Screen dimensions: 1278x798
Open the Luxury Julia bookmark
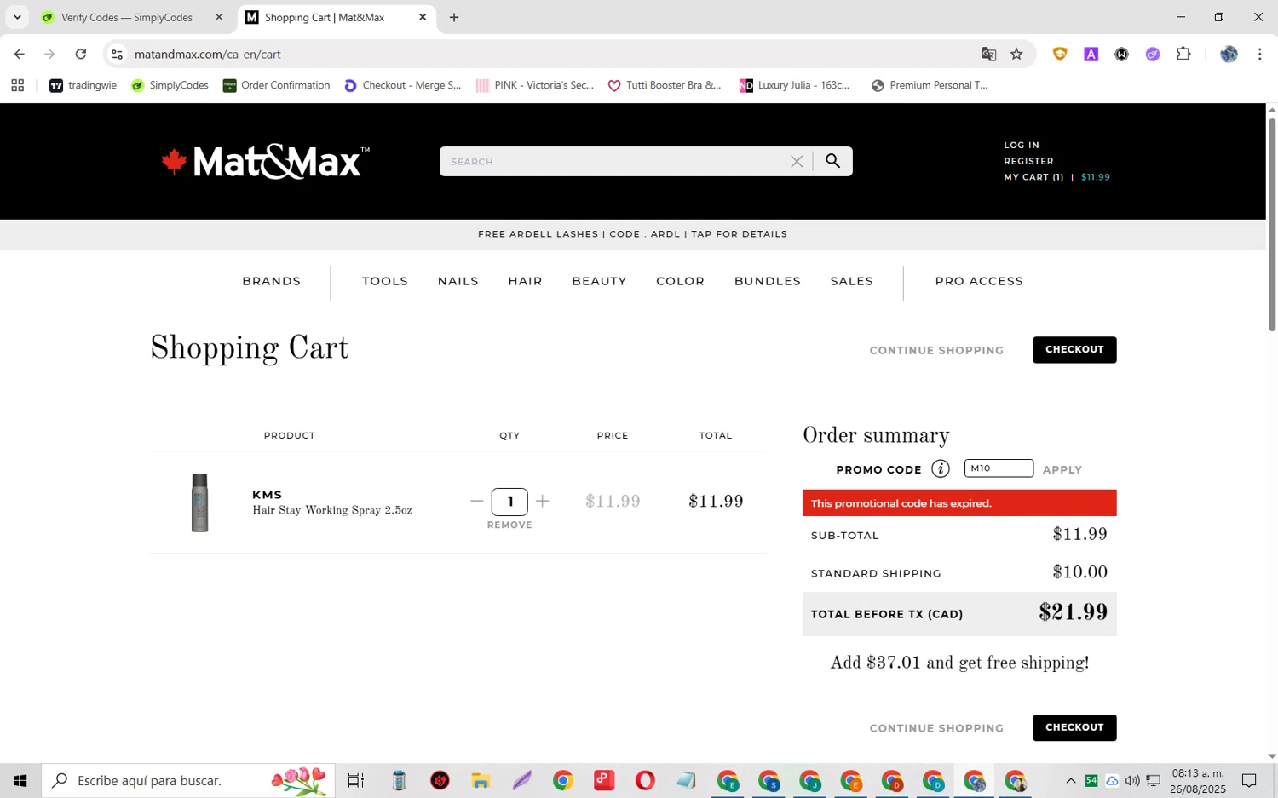click(x=795, y=85)
